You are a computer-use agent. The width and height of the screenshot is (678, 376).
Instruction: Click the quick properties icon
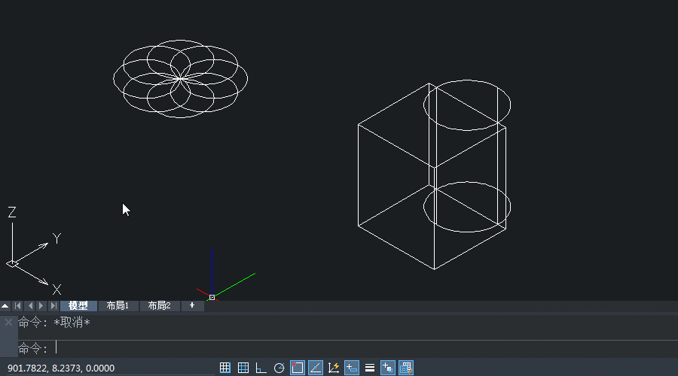387,368
